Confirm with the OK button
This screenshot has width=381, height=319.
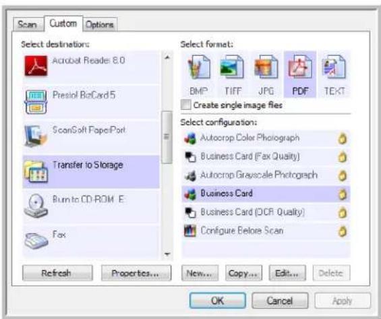[x=217, y=301]
